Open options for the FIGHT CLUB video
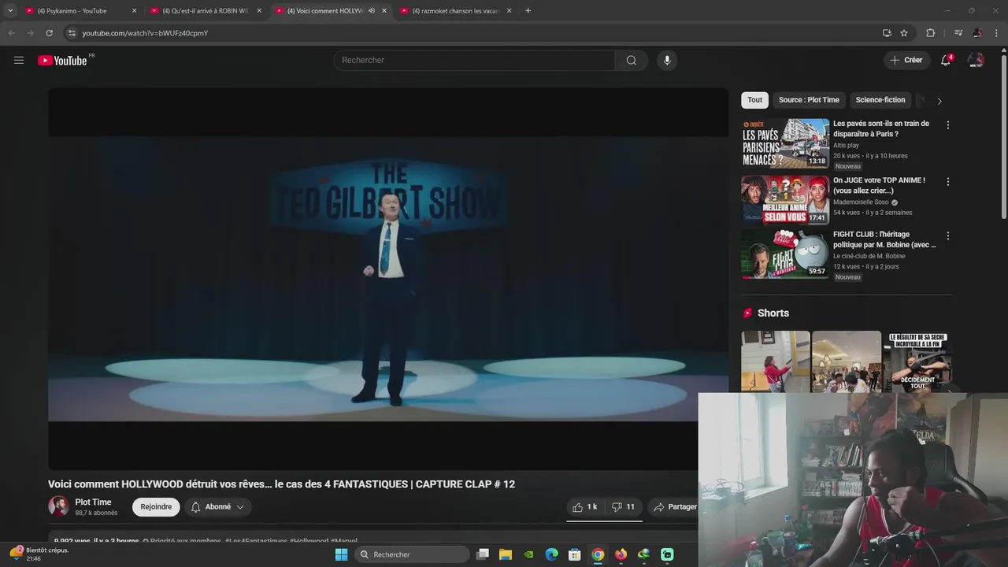The image size is (1008, 567). (947, 236)
